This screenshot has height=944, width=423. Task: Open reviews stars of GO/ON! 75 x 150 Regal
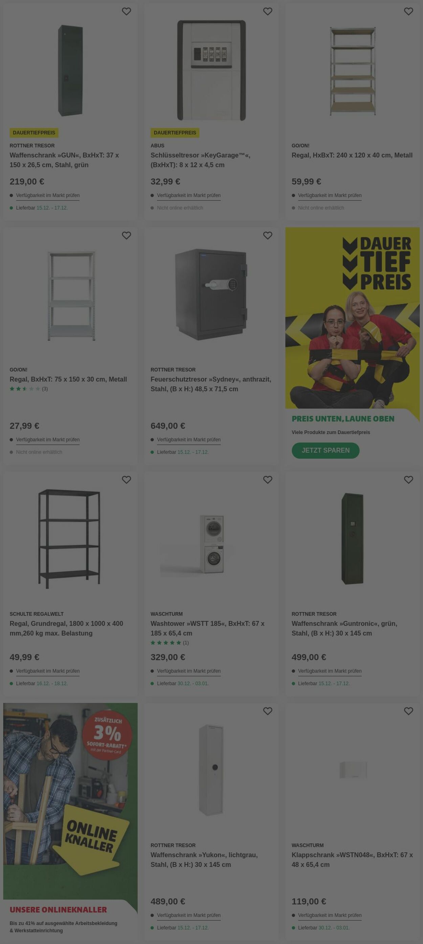click(x=25, y=389)
